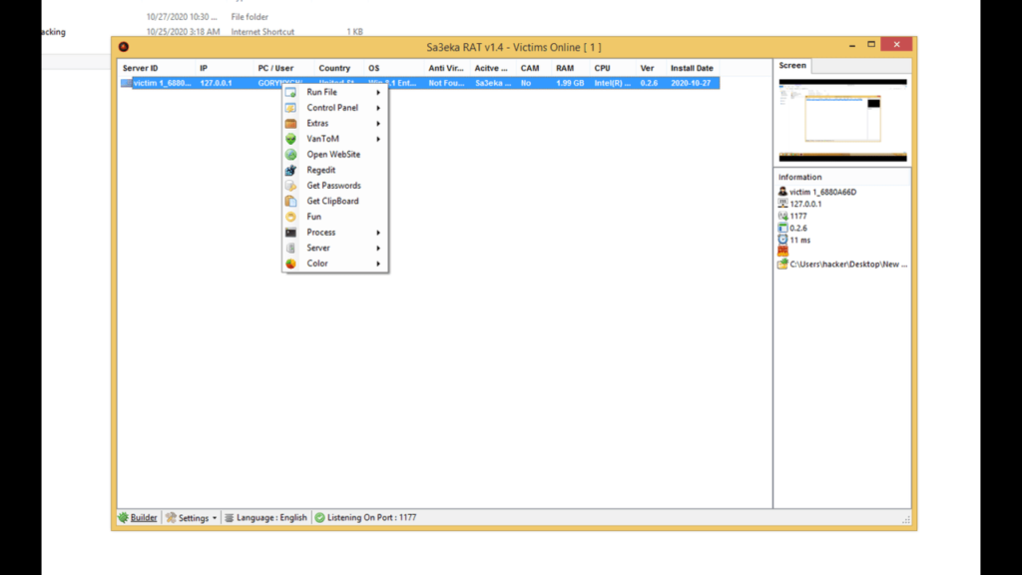This screenshot has height=575, width=1022.
Task: Click 0.2.6 in the Ver column
Action: (x=649, y=83)
